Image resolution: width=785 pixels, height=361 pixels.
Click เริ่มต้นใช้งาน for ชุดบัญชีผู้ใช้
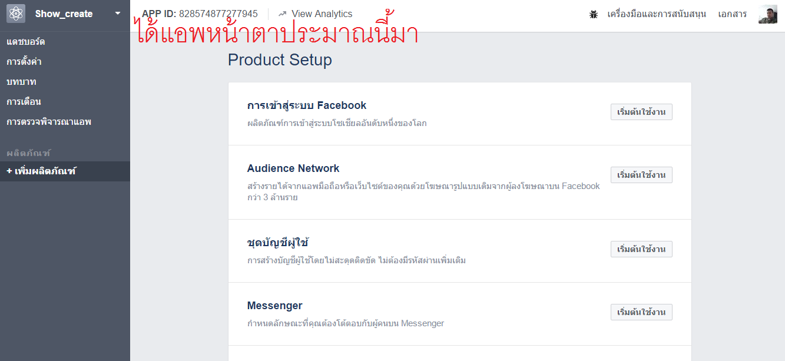(641, 249)
